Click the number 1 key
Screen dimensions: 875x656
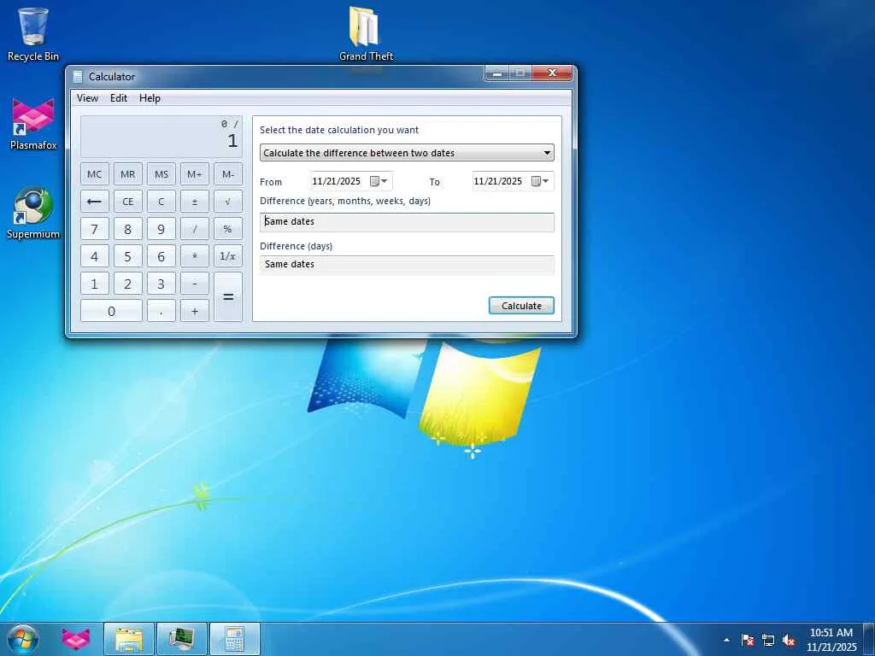94,284
